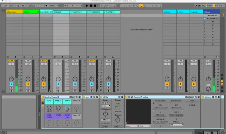
Task: Select the A Space return track header
Action: [169, 12]
